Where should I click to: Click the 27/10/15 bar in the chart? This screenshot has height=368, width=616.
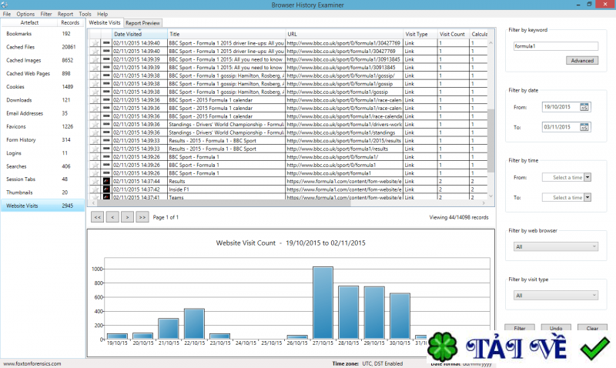(323, 303)
